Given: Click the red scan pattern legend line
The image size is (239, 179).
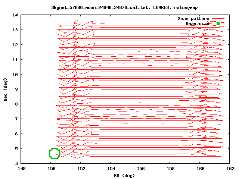Looking at the screenshot, I should click(x=218, y=19).
